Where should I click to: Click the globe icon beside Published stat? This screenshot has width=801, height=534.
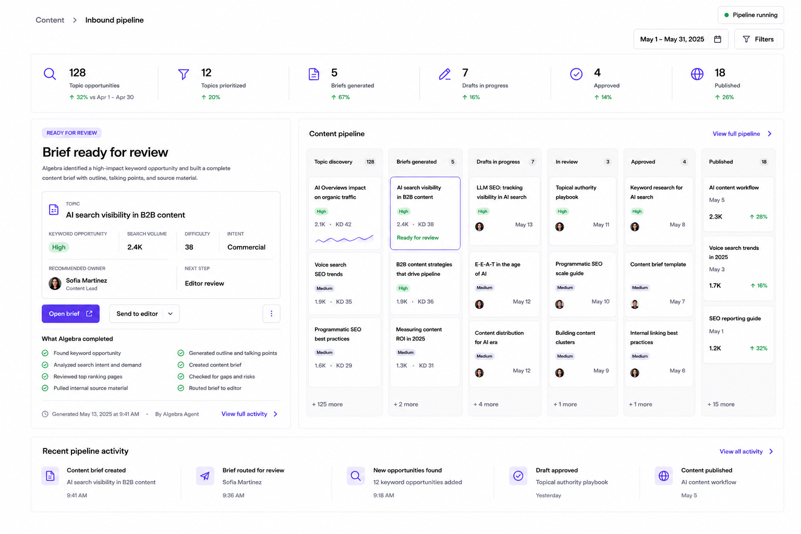697,74
